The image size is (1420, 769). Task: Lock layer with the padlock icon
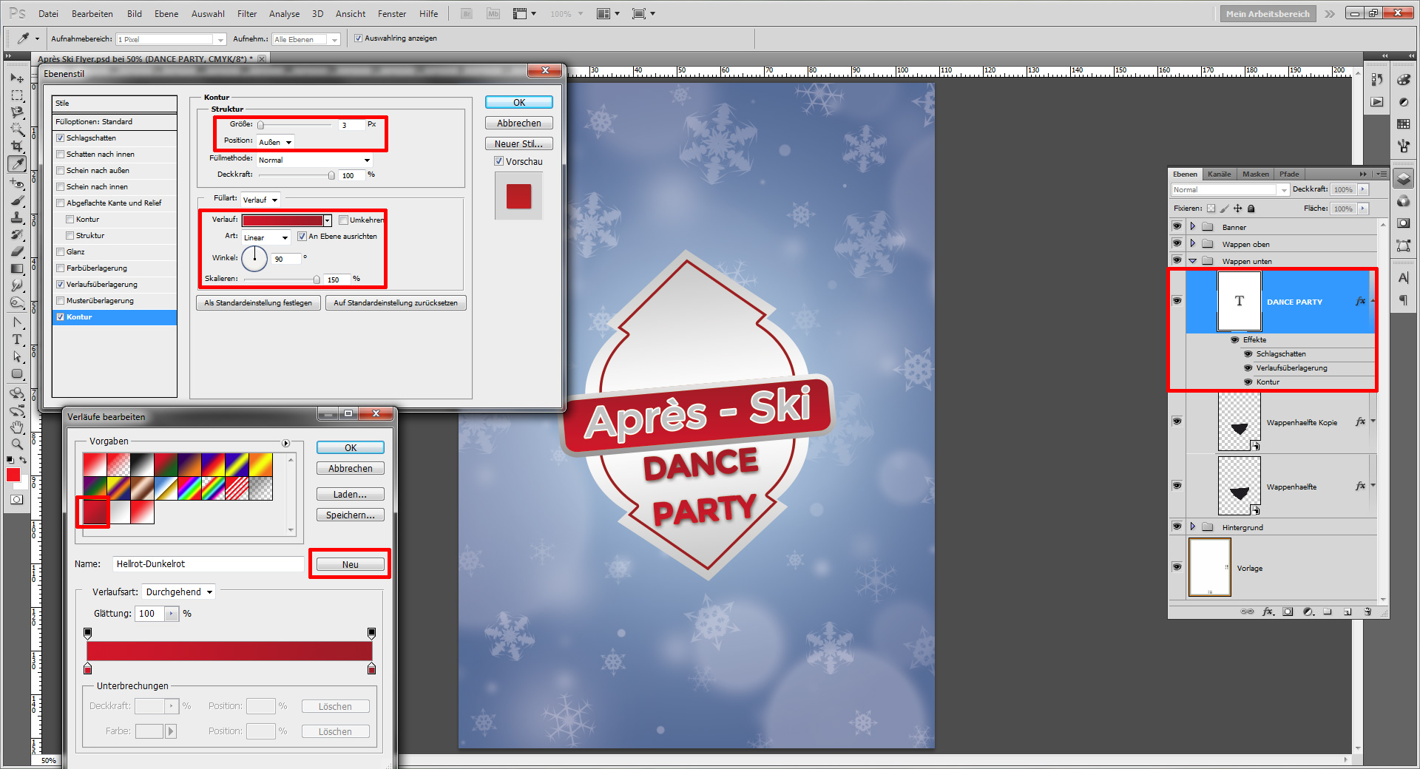(1251, 209)
